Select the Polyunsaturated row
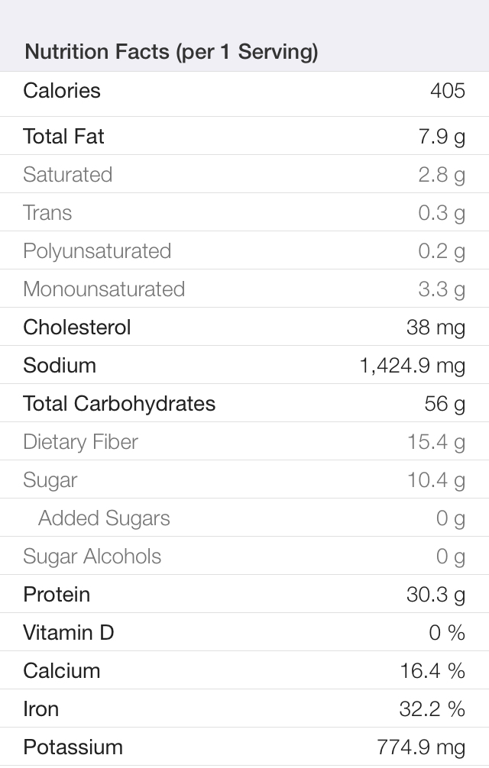This screenshot has width=489, height=768. 244,250
